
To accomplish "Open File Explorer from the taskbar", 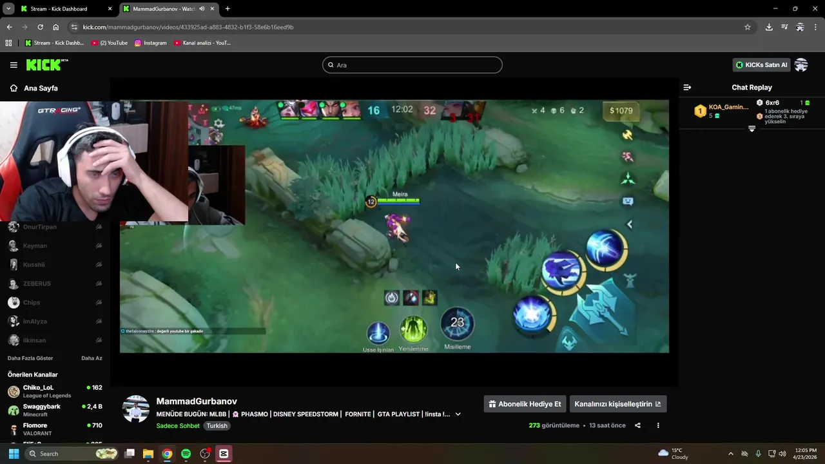I will pos(148,454).
